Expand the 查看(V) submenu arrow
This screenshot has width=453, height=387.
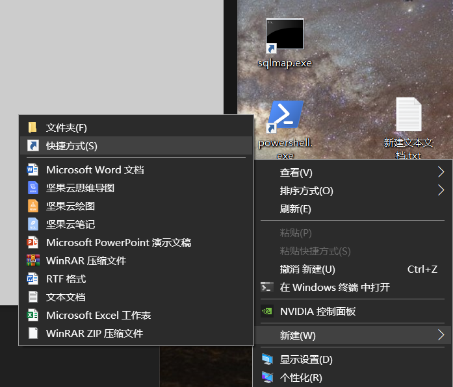pyautogui.click(x=441, y=172)
